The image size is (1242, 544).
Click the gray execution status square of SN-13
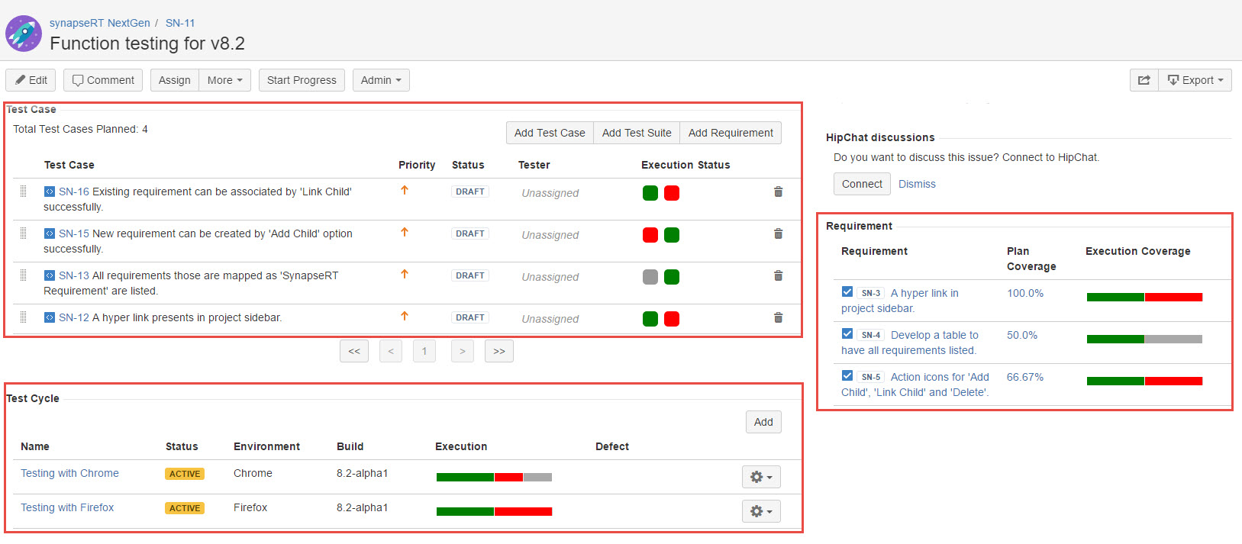pyautogui.click(x=650, y=277)
